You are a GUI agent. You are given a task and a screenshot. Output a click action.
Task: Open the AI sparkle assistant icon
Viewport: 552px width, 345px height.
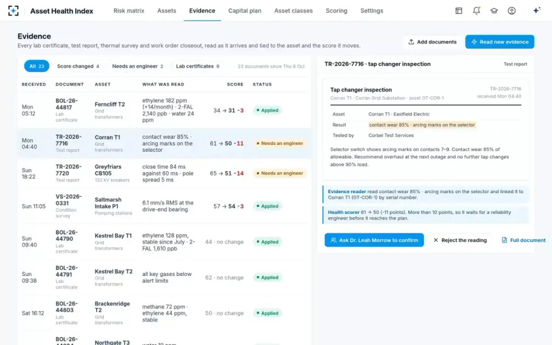pos(536,11)
